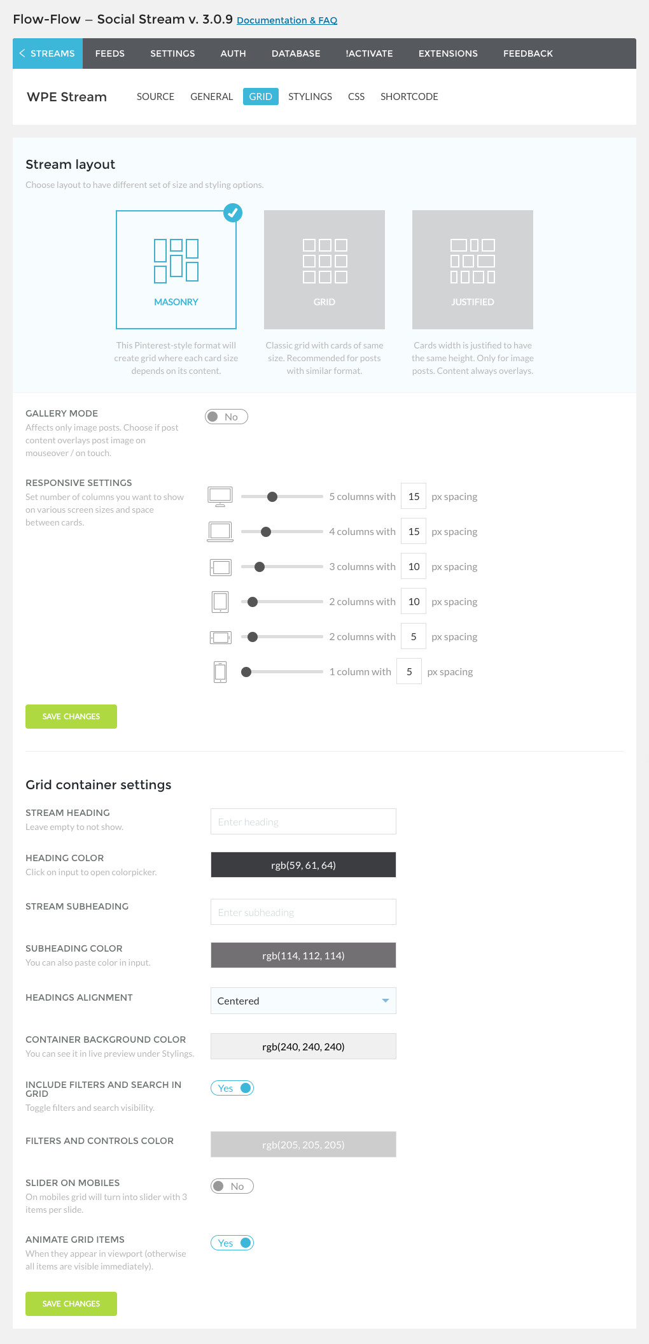Image resolution: width=649 pixels, height=1344 pixels.
Task: Turn off Animate Grid Items toggle
Action: coord(232,1243)
